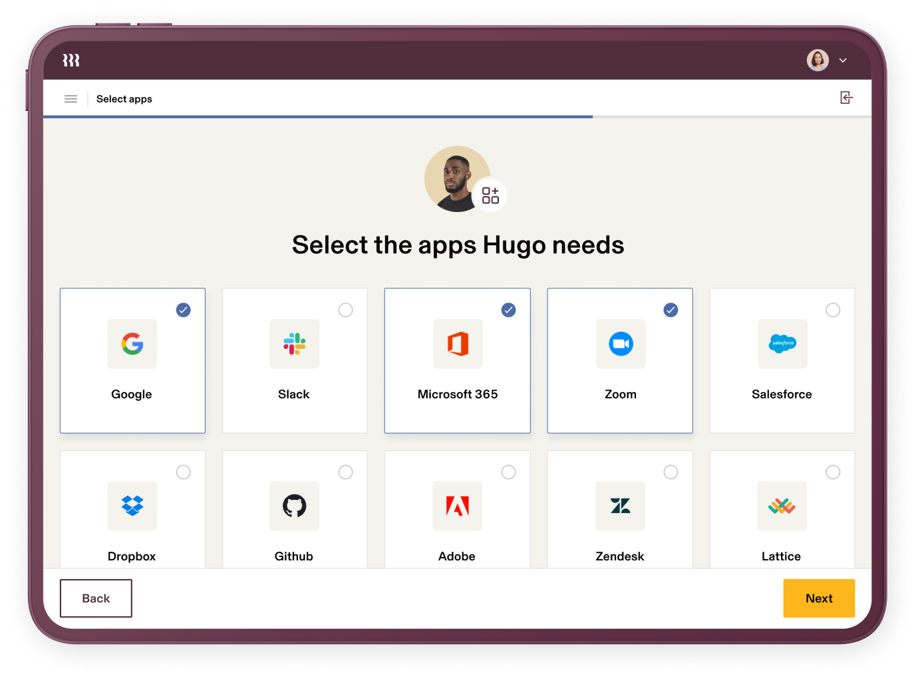Click the Salesforce cloud icon
This screenshot has height=678, width=918.
click(x=782, y=344)
